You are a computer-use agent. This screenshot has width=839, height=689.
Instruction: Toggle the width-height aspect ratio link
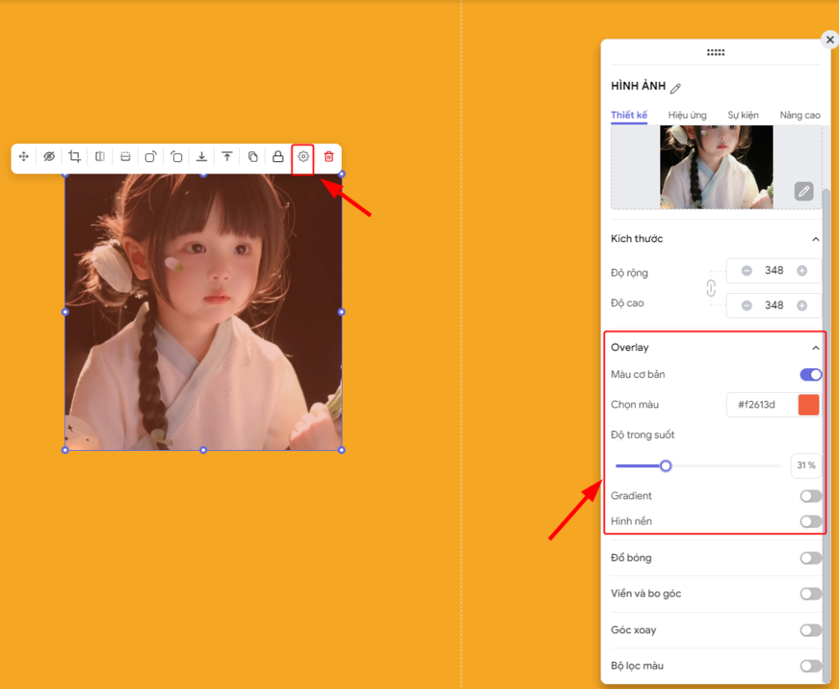[710, 288]
